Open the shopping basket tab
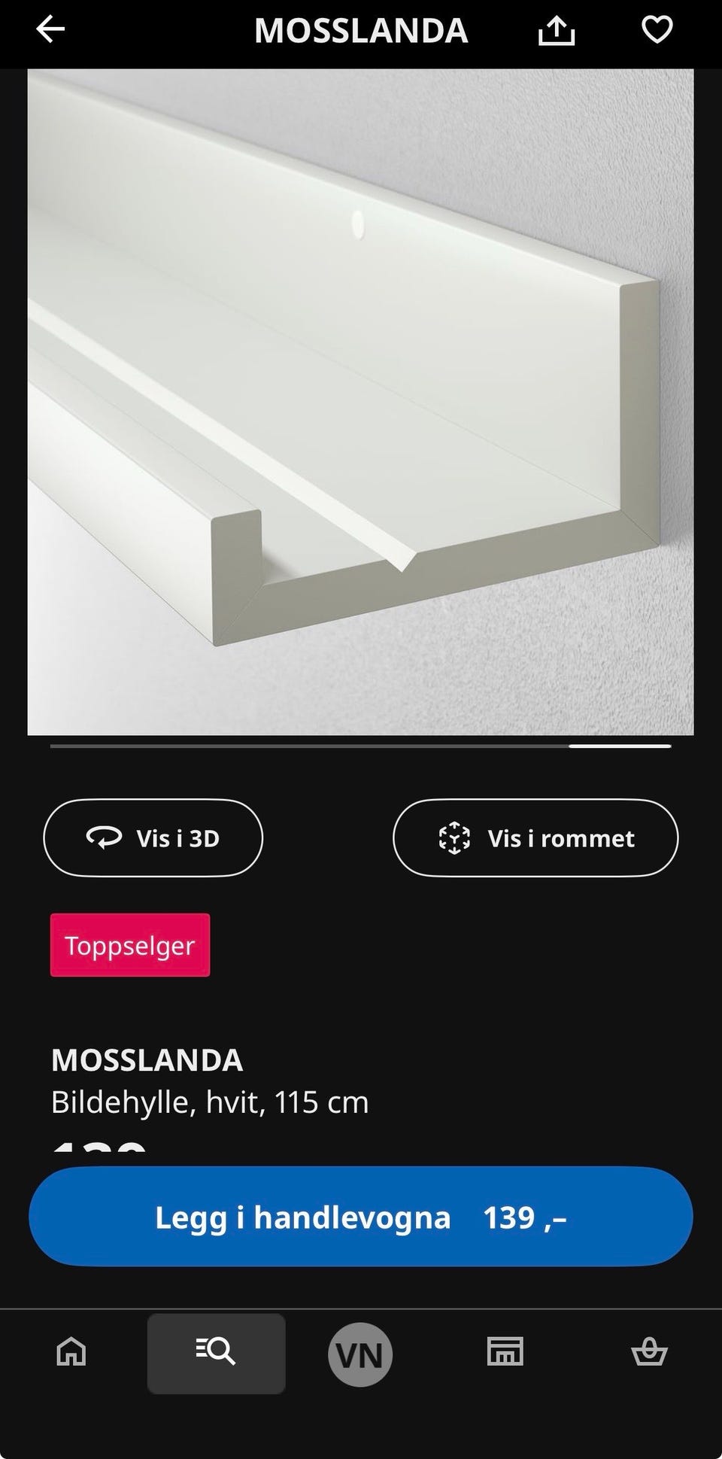Viewport: 722px width, 1459px height. [649, 1352]
